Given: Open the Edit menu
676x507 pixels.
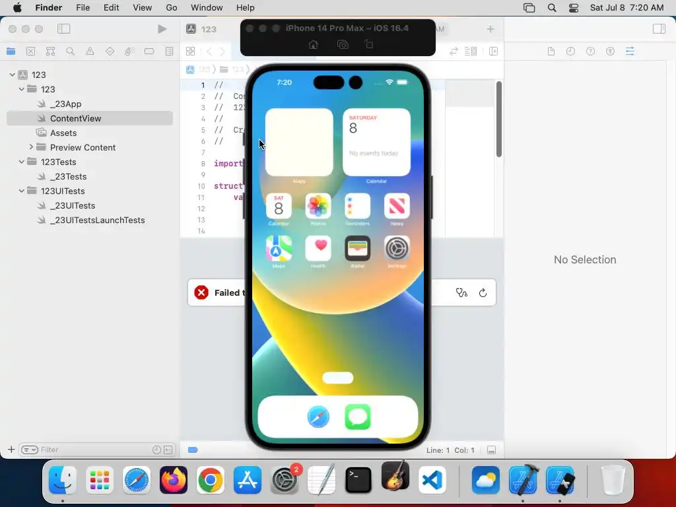Looking at the screenshot, I should tap(111, 8).
